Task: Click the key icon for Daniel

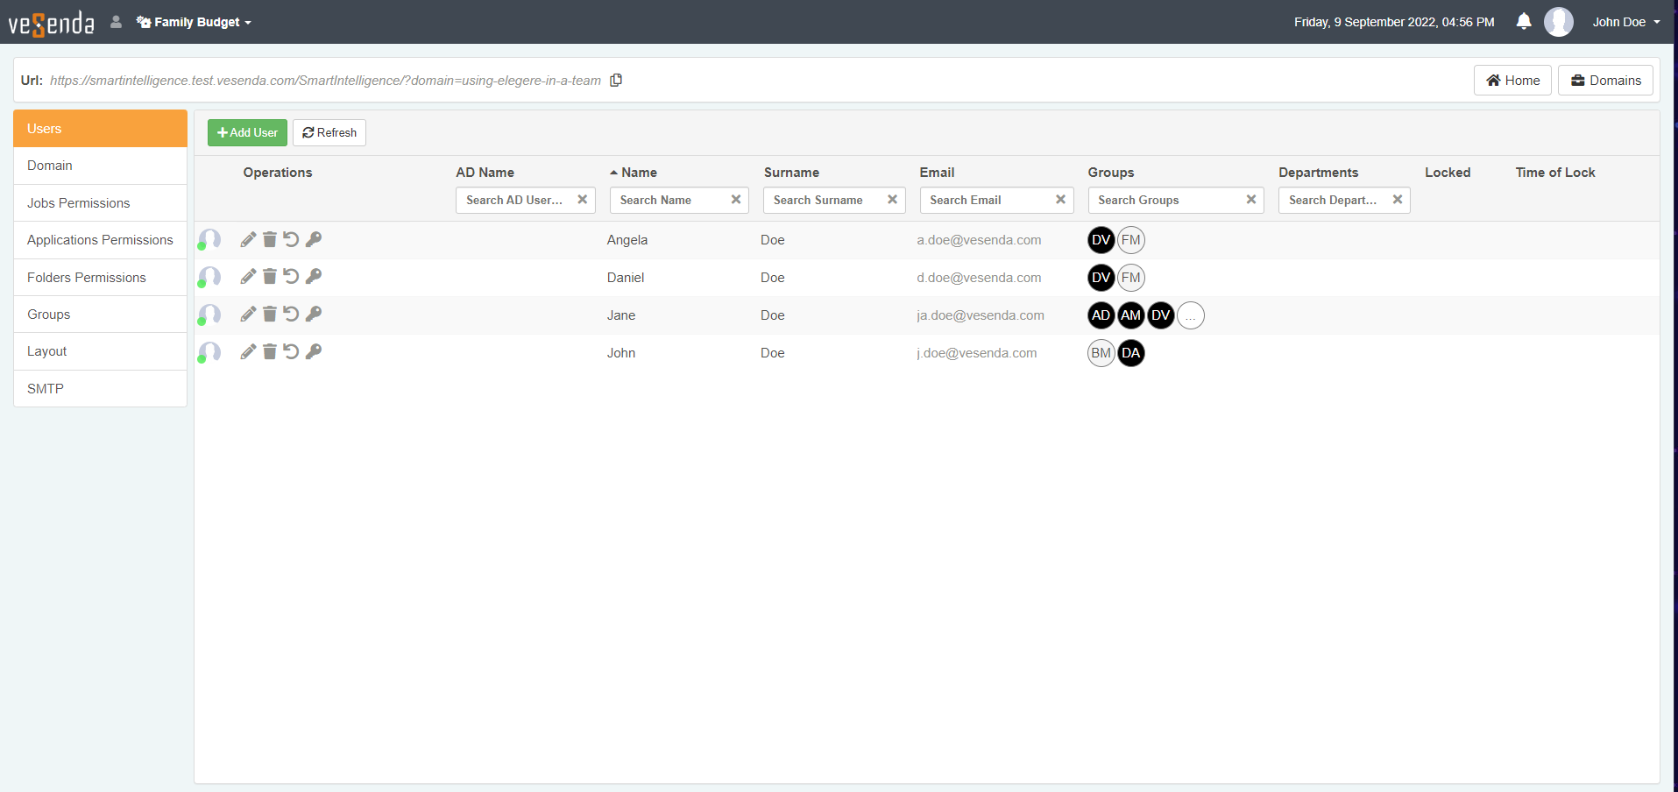Action: (314, 277)
